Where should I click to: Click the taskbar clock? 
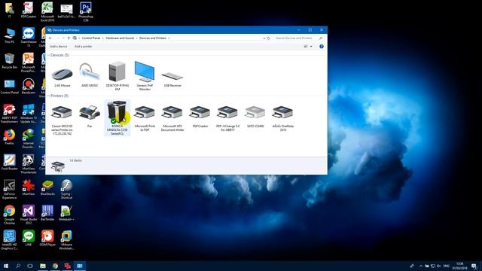pyautogui.click(x=459, y=266)
